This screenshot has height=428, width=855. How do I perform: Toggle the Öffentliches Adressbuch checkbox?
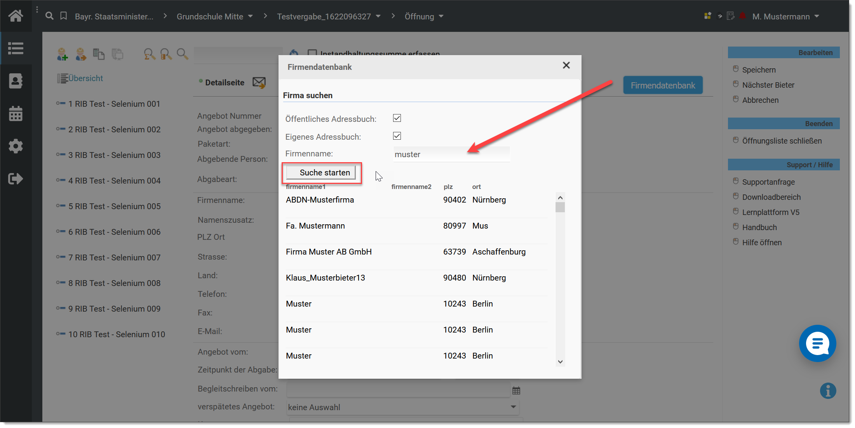pos(397,118)
